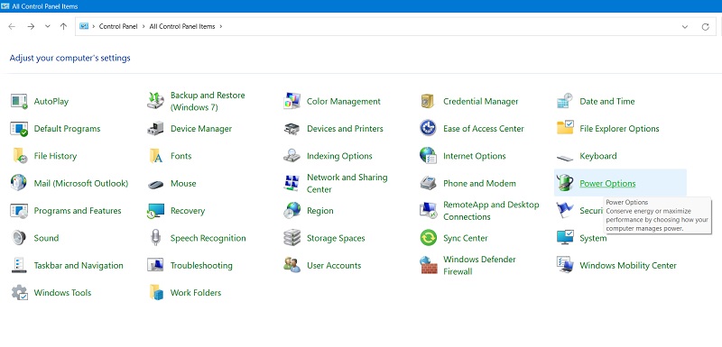Click the Network and Sharing Center icon

coord(292,183)
